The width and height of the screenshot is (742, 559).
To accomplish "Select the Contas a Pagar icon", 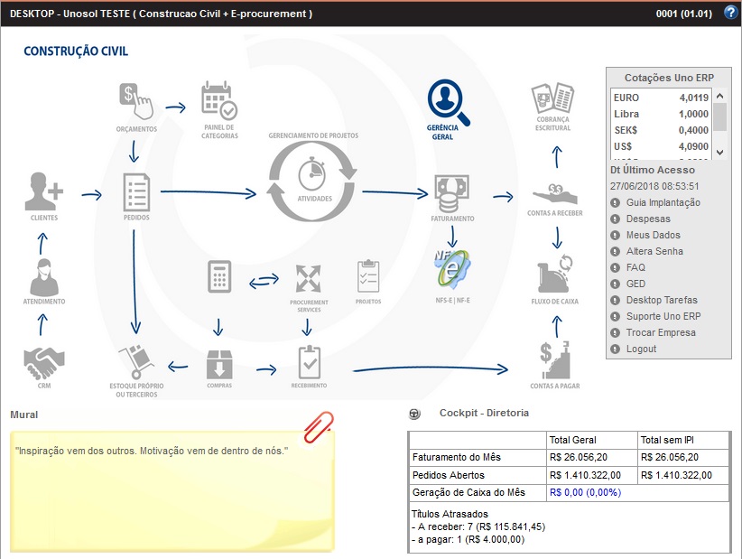I will click(x=556, y=359).
